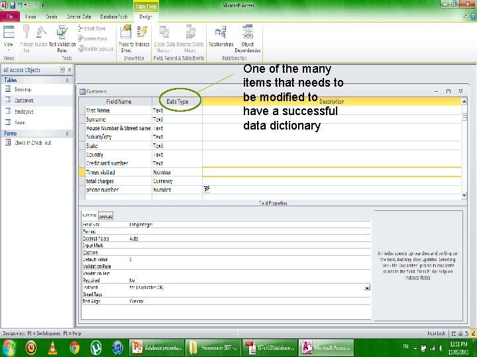Select the Credit card number field
Screen dimensions: 477x357
click(x=119, y=163)
